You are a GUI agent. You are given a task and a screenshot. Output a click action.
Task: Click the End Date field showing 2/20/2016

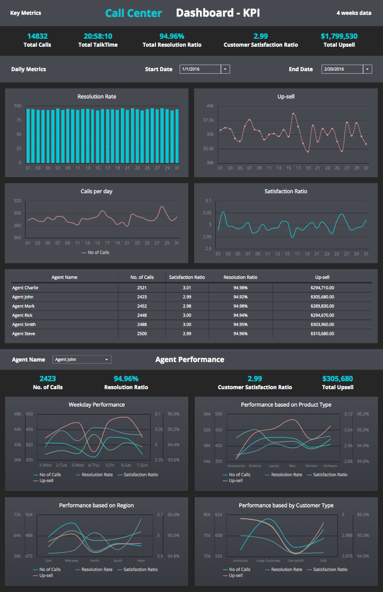point(342,69)
